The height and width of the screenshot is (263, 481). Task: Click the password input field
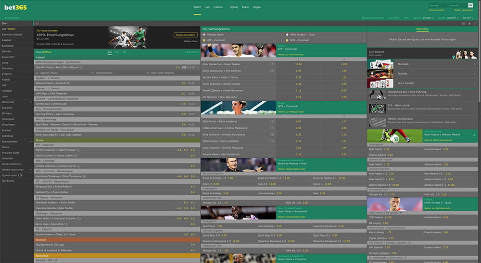[x=458, y=5]
